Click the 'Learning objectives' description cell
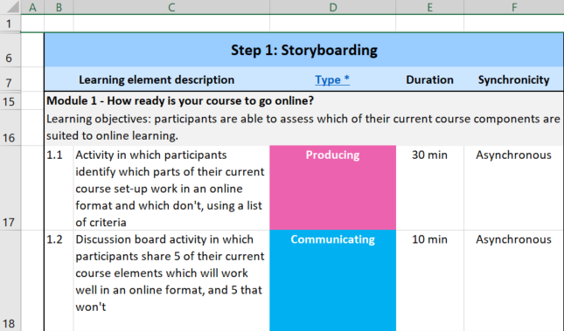This screenshot has height=331, width=564. tap(304, 128)
